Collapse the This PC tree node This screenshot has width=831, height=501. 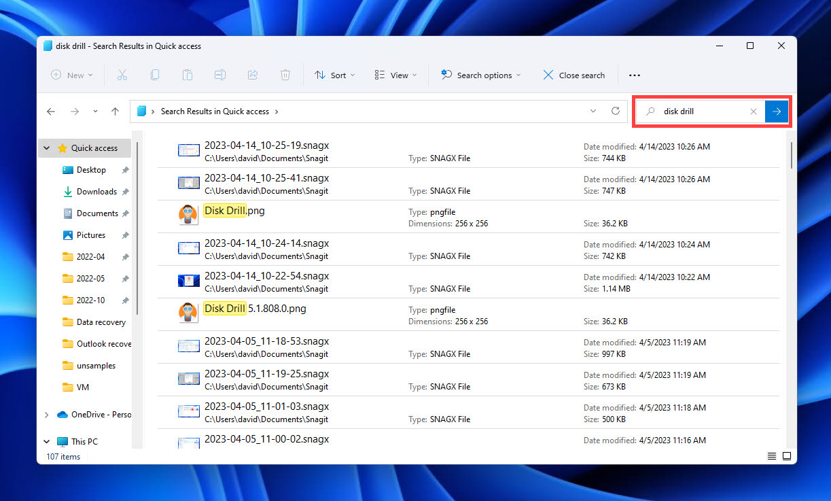47,442
